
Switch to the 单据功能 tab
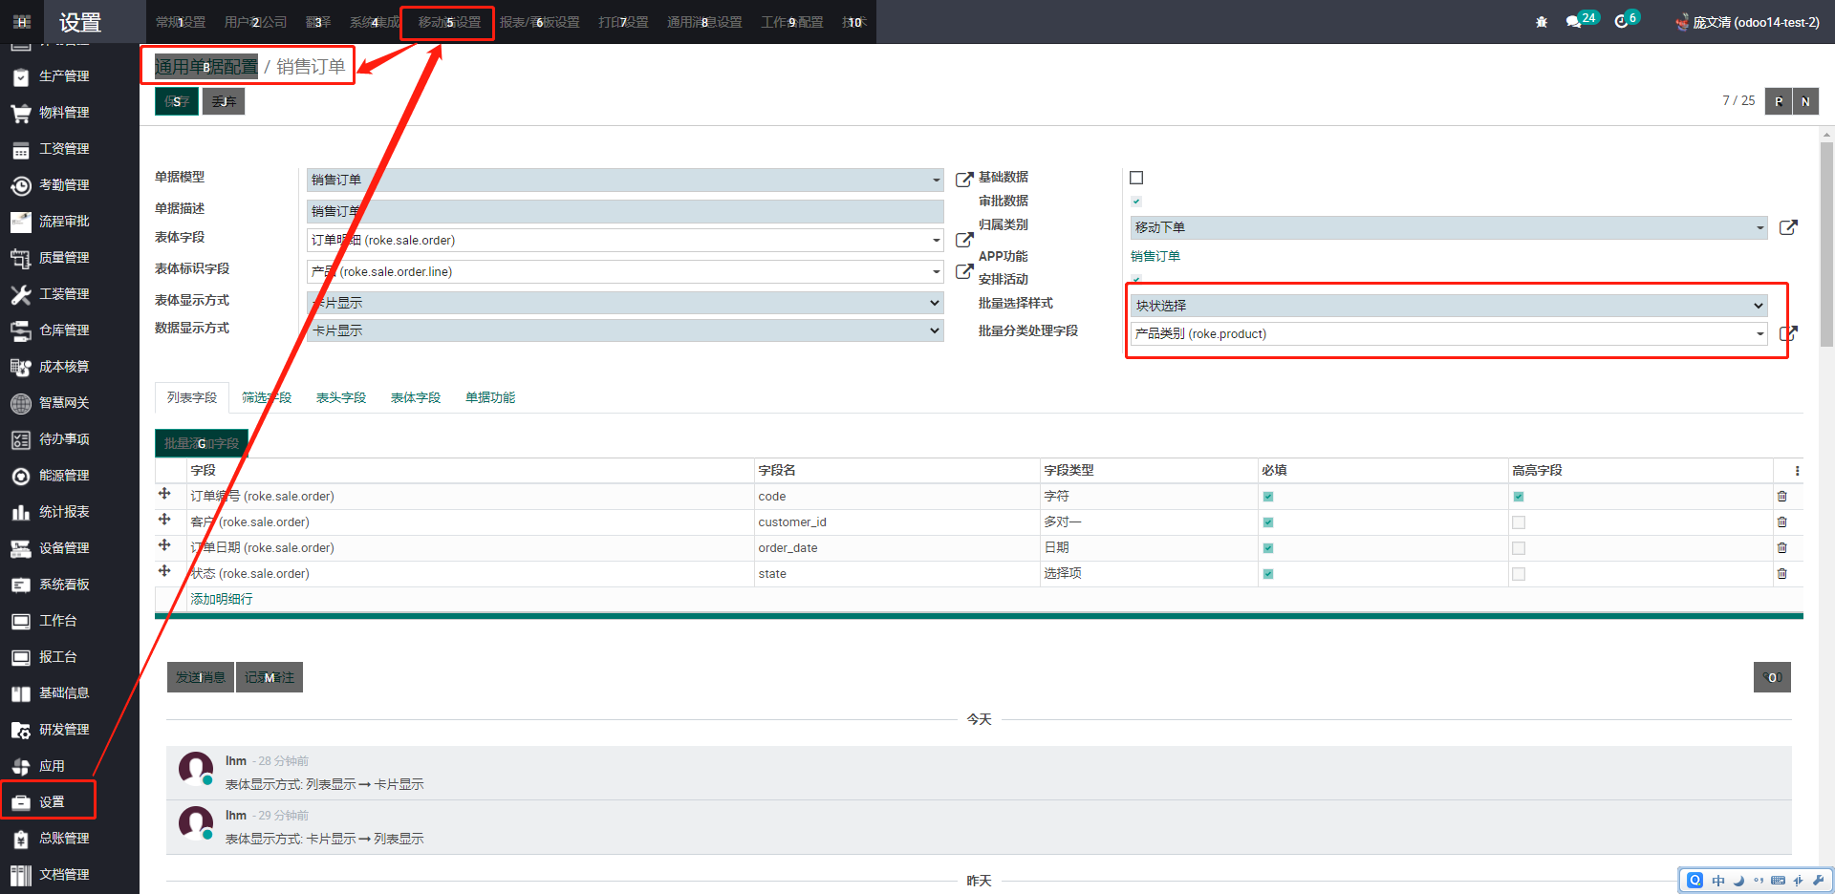[490, 397]
